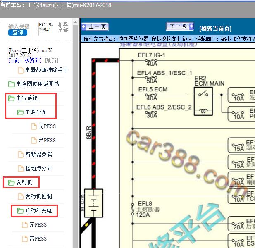Open 带PESS under 电源分配
This screenshot has height=248, width=255.
tap(47, 141)
